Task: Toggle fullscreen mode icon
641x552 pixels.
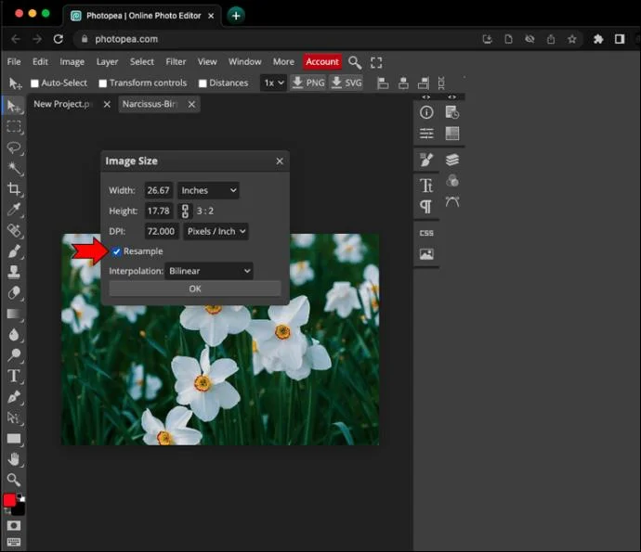Action: click(x=376, y=62)
